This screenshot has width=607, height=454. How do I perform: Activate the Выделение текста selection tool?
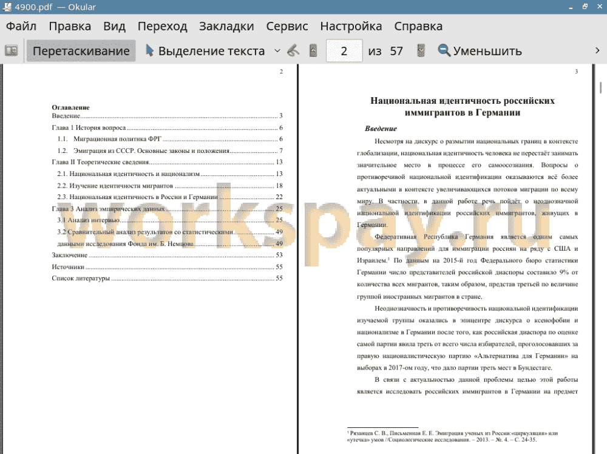pyautogui.click(x=205, y=51)
